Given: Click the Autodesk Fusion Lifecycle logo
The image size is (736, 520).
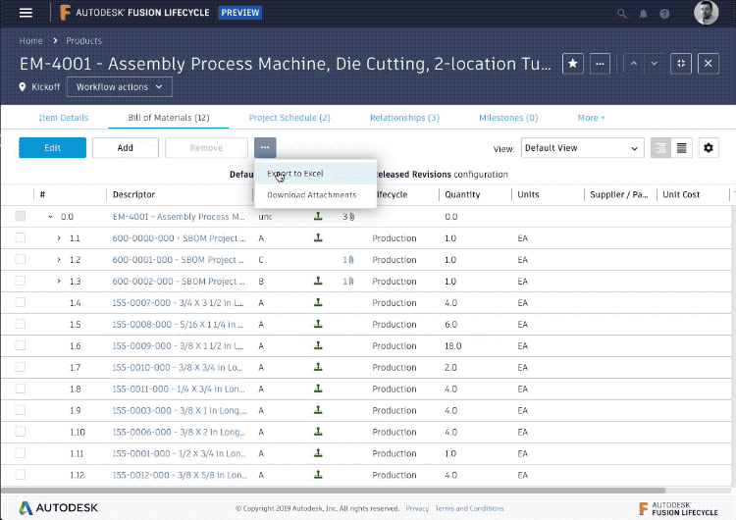Looking at the screenshot, I should click(134, 13).
